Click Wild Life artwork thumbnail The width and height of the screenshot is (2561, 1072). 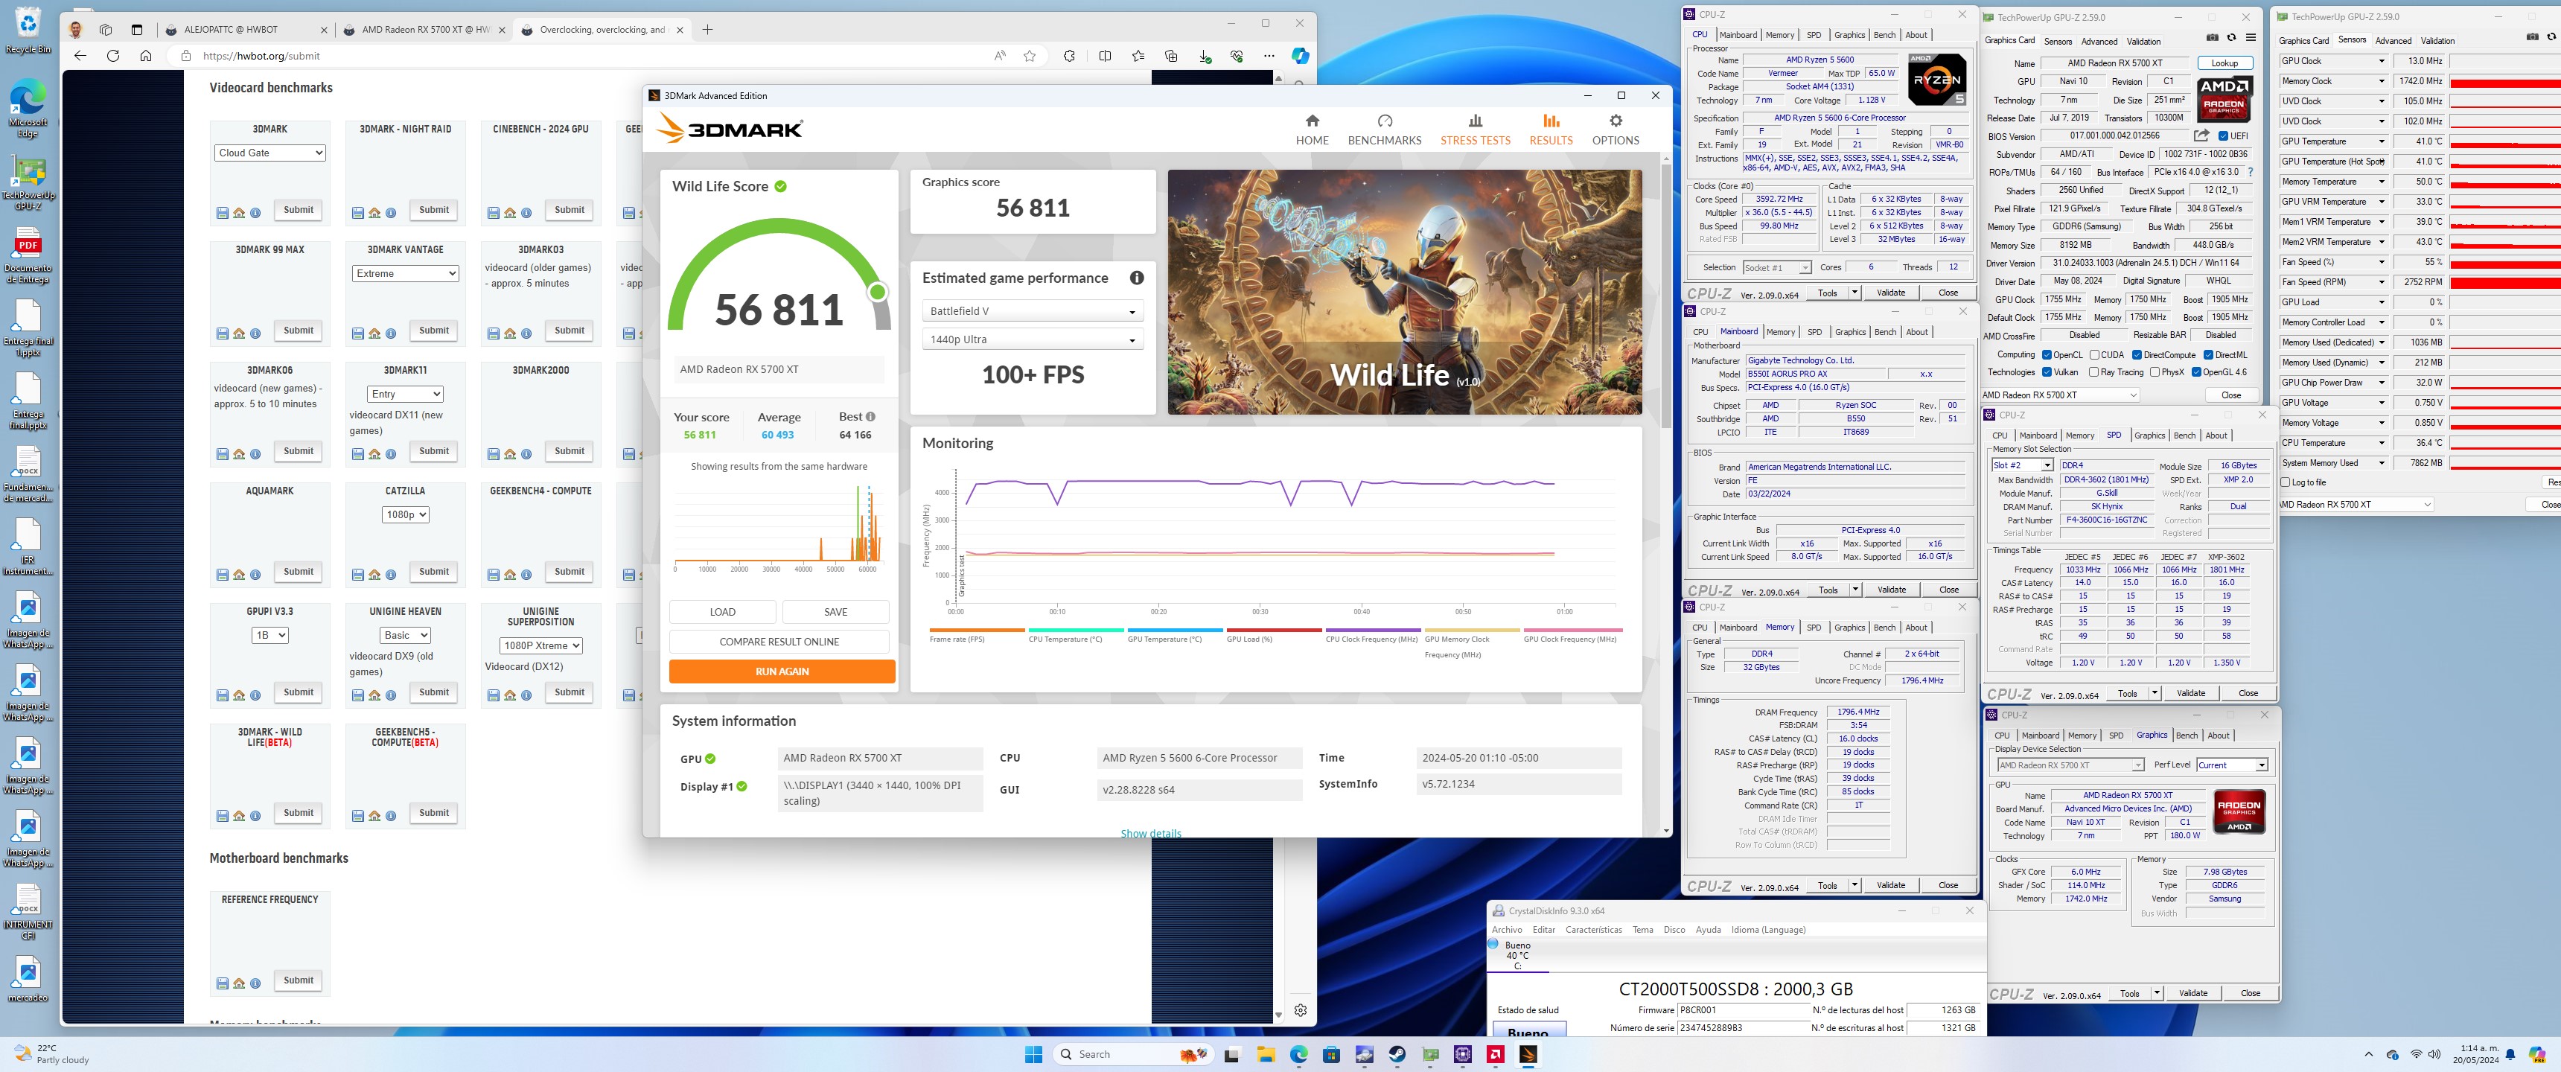pyautogui.click(x=1404, y=291)
